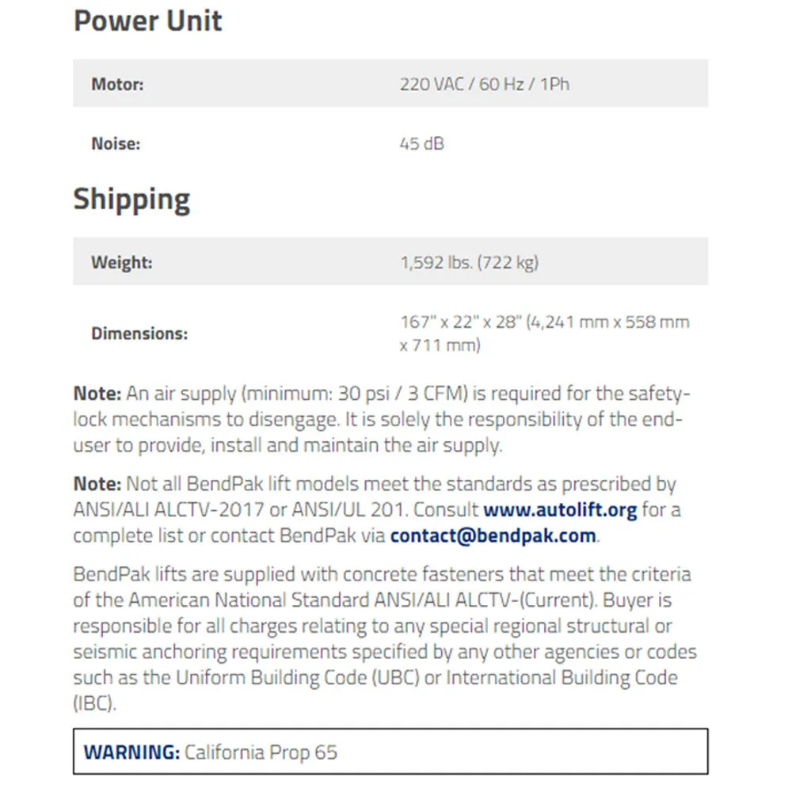The image size is (792, 792).
Task: Click the Motor specification row
Action: coord(390,83)
